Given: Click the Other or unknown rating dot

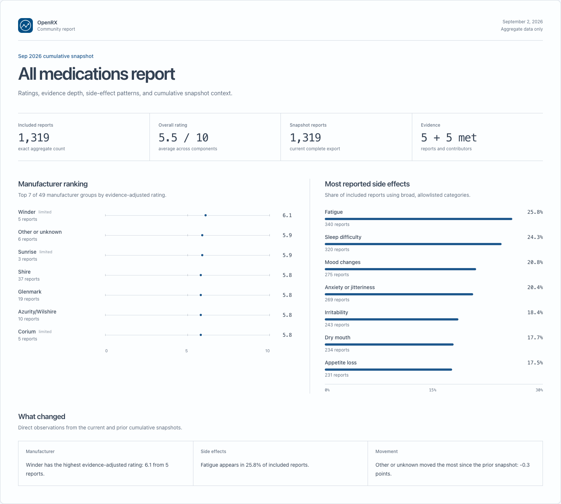Looking at the screenshot, I should 202,235.
